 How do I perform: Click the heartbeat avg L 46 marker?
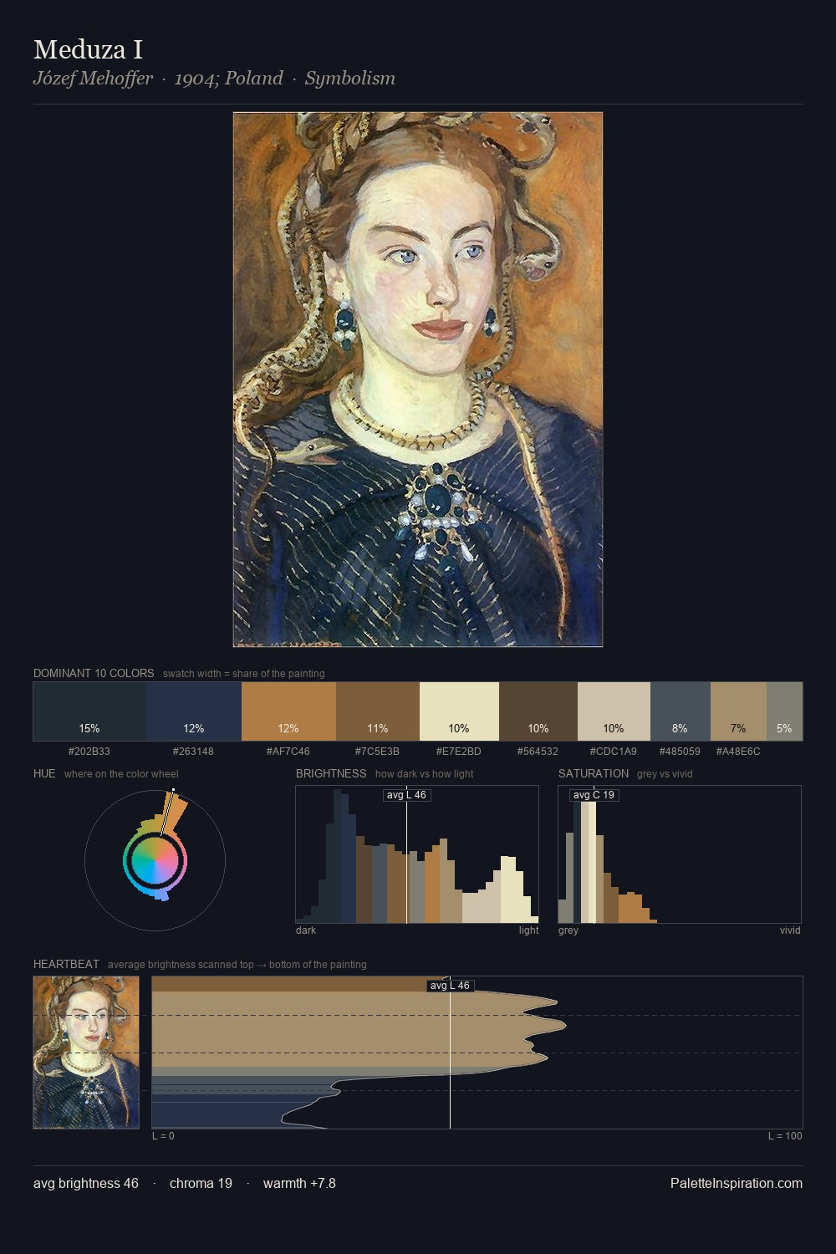(451, 986)
